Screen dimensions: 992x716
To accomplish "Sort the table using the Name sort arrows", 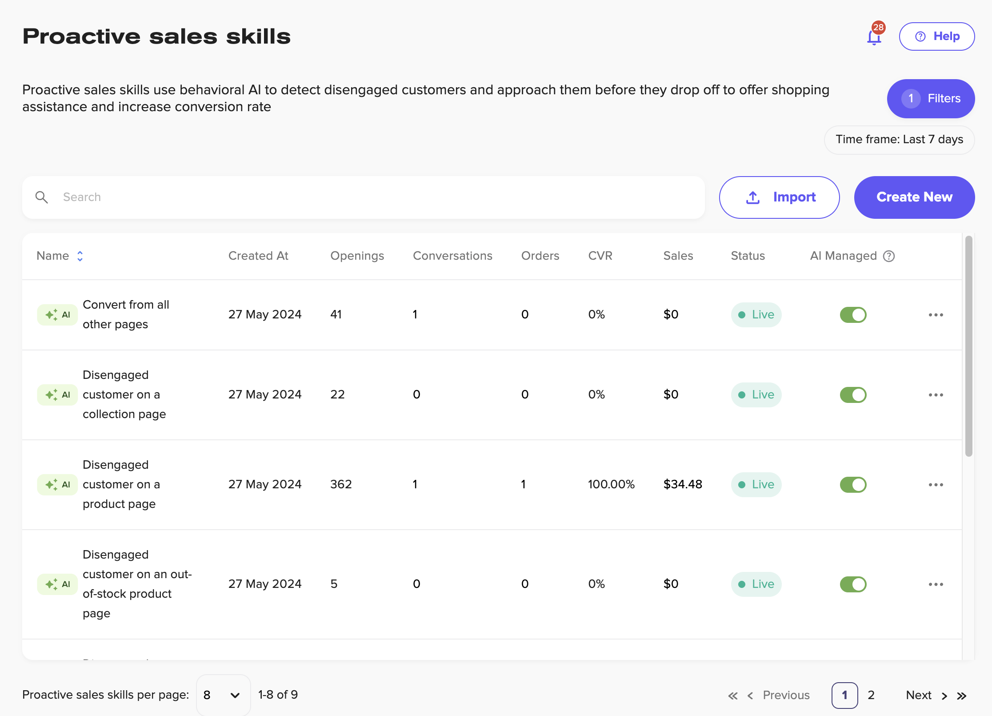I will point(80,256).
